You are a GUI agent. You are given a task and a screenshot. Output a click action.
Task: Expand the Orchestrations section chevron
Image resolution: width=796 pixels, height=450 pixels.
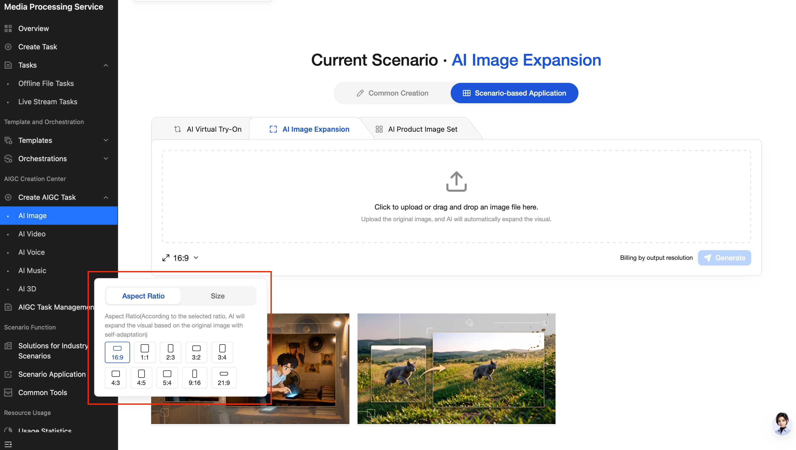(106, 159)
